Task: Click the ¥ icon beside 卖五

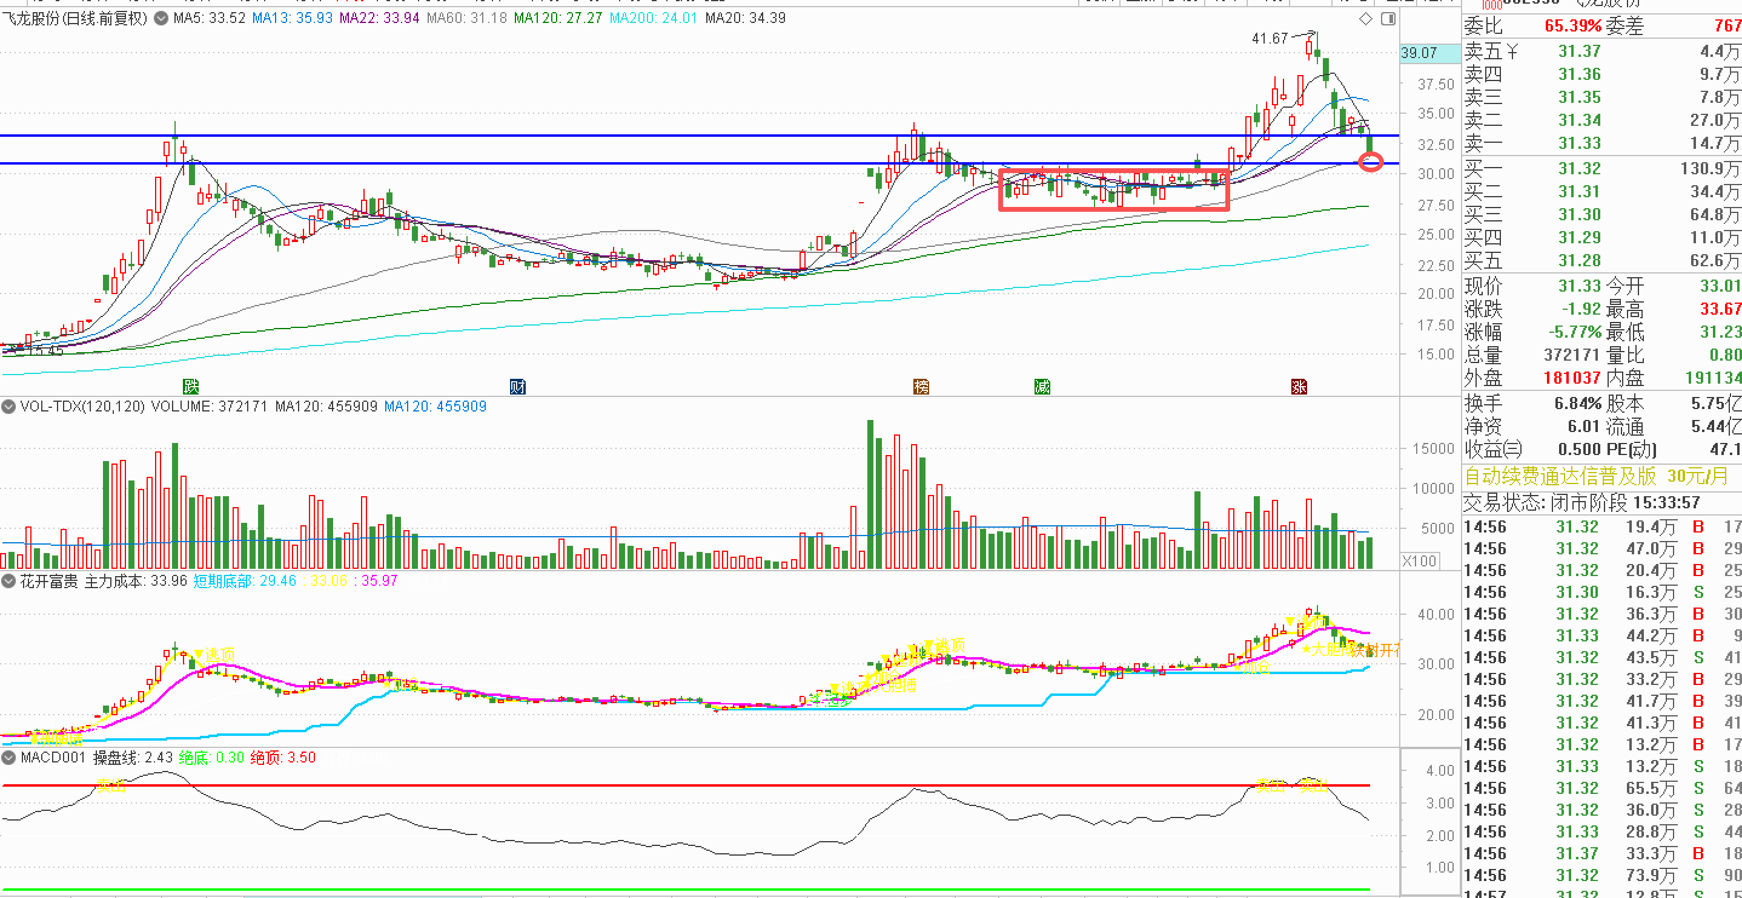Action: click(1512, 51)
